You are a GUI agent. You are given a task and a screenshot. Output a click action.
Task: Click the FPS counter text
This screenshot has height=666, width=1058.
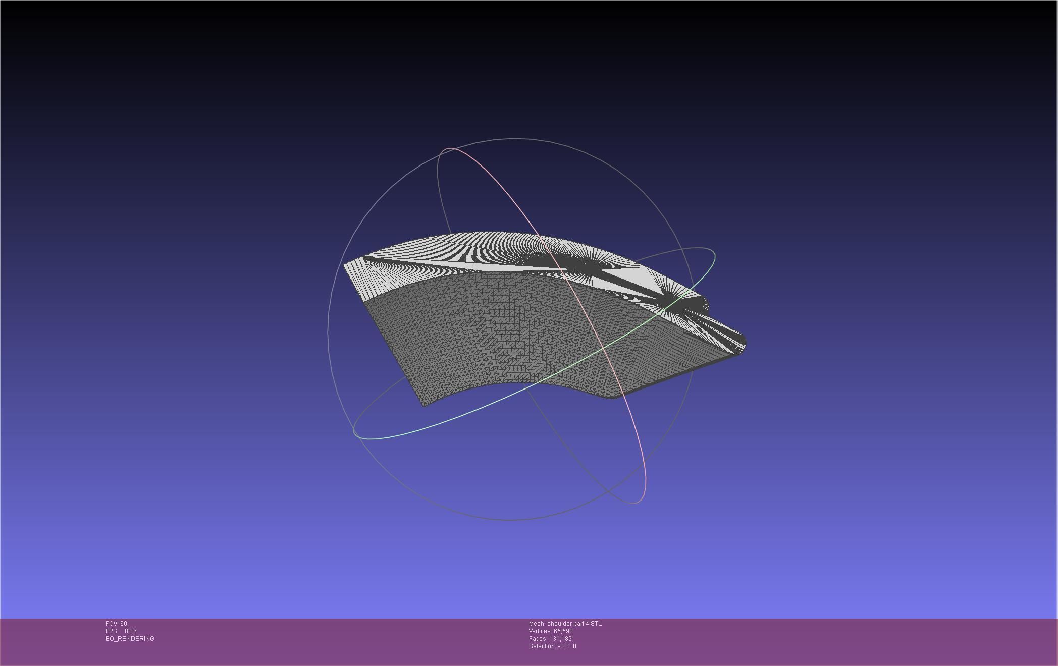tap(121, 631)
